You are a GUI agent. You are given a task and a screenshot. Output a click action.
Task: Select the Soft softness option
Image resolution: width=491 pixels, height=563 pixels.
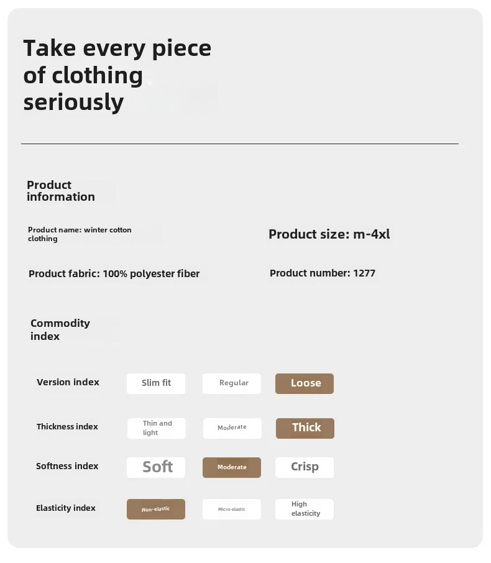(156, 467)
